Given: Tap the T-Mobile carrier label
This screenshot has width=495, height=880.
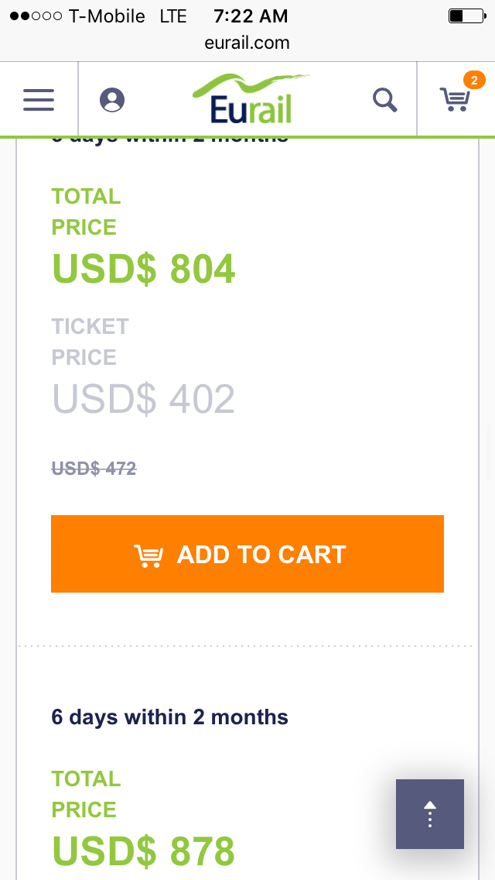Looking at the screenshot, I should click(107, 16).
